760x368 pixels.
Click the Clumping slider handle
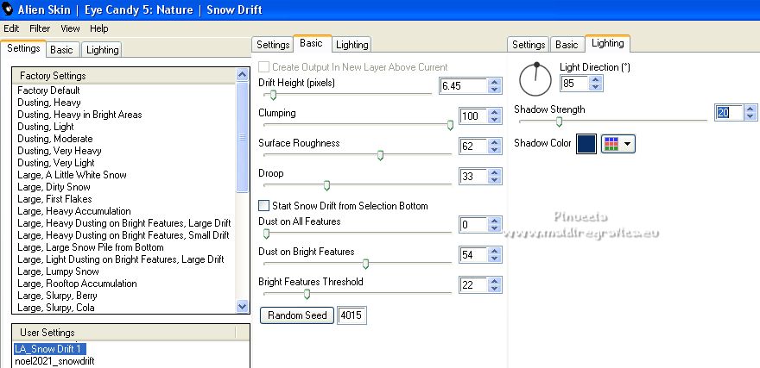pyautogui.click(x=450, y=125)
